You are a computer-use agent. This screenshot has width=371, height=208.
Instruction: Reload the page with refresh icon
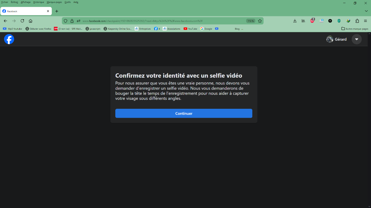[x=22, y=21]
